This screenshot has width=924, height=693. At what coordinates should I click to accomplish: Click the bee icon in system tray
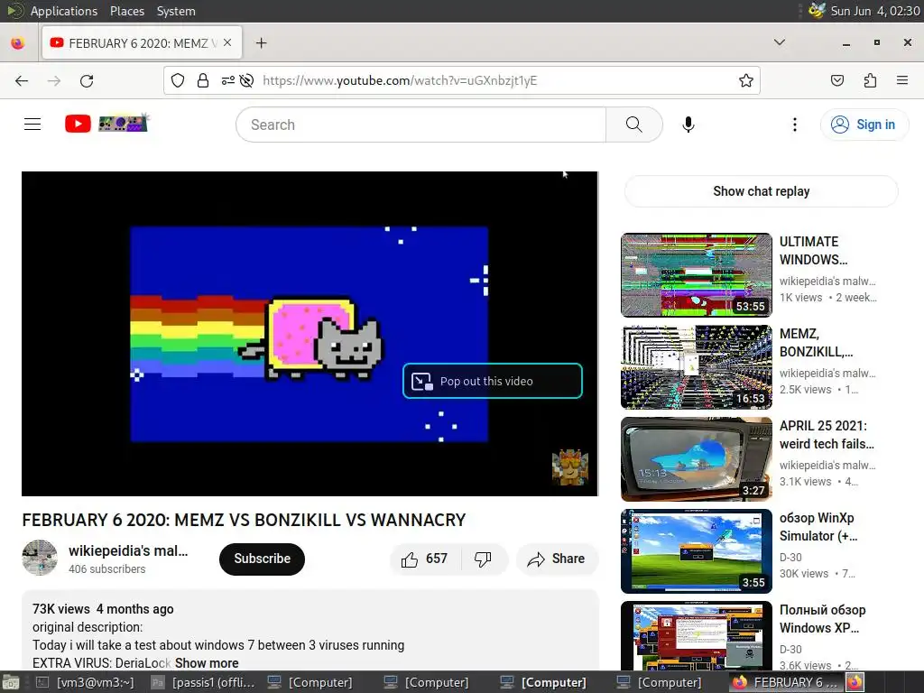(x=816, y=11)
